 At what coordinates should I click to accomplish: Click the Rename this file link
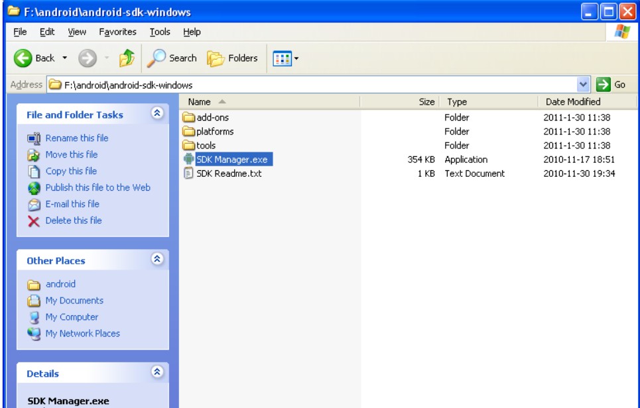click(77, 138)
